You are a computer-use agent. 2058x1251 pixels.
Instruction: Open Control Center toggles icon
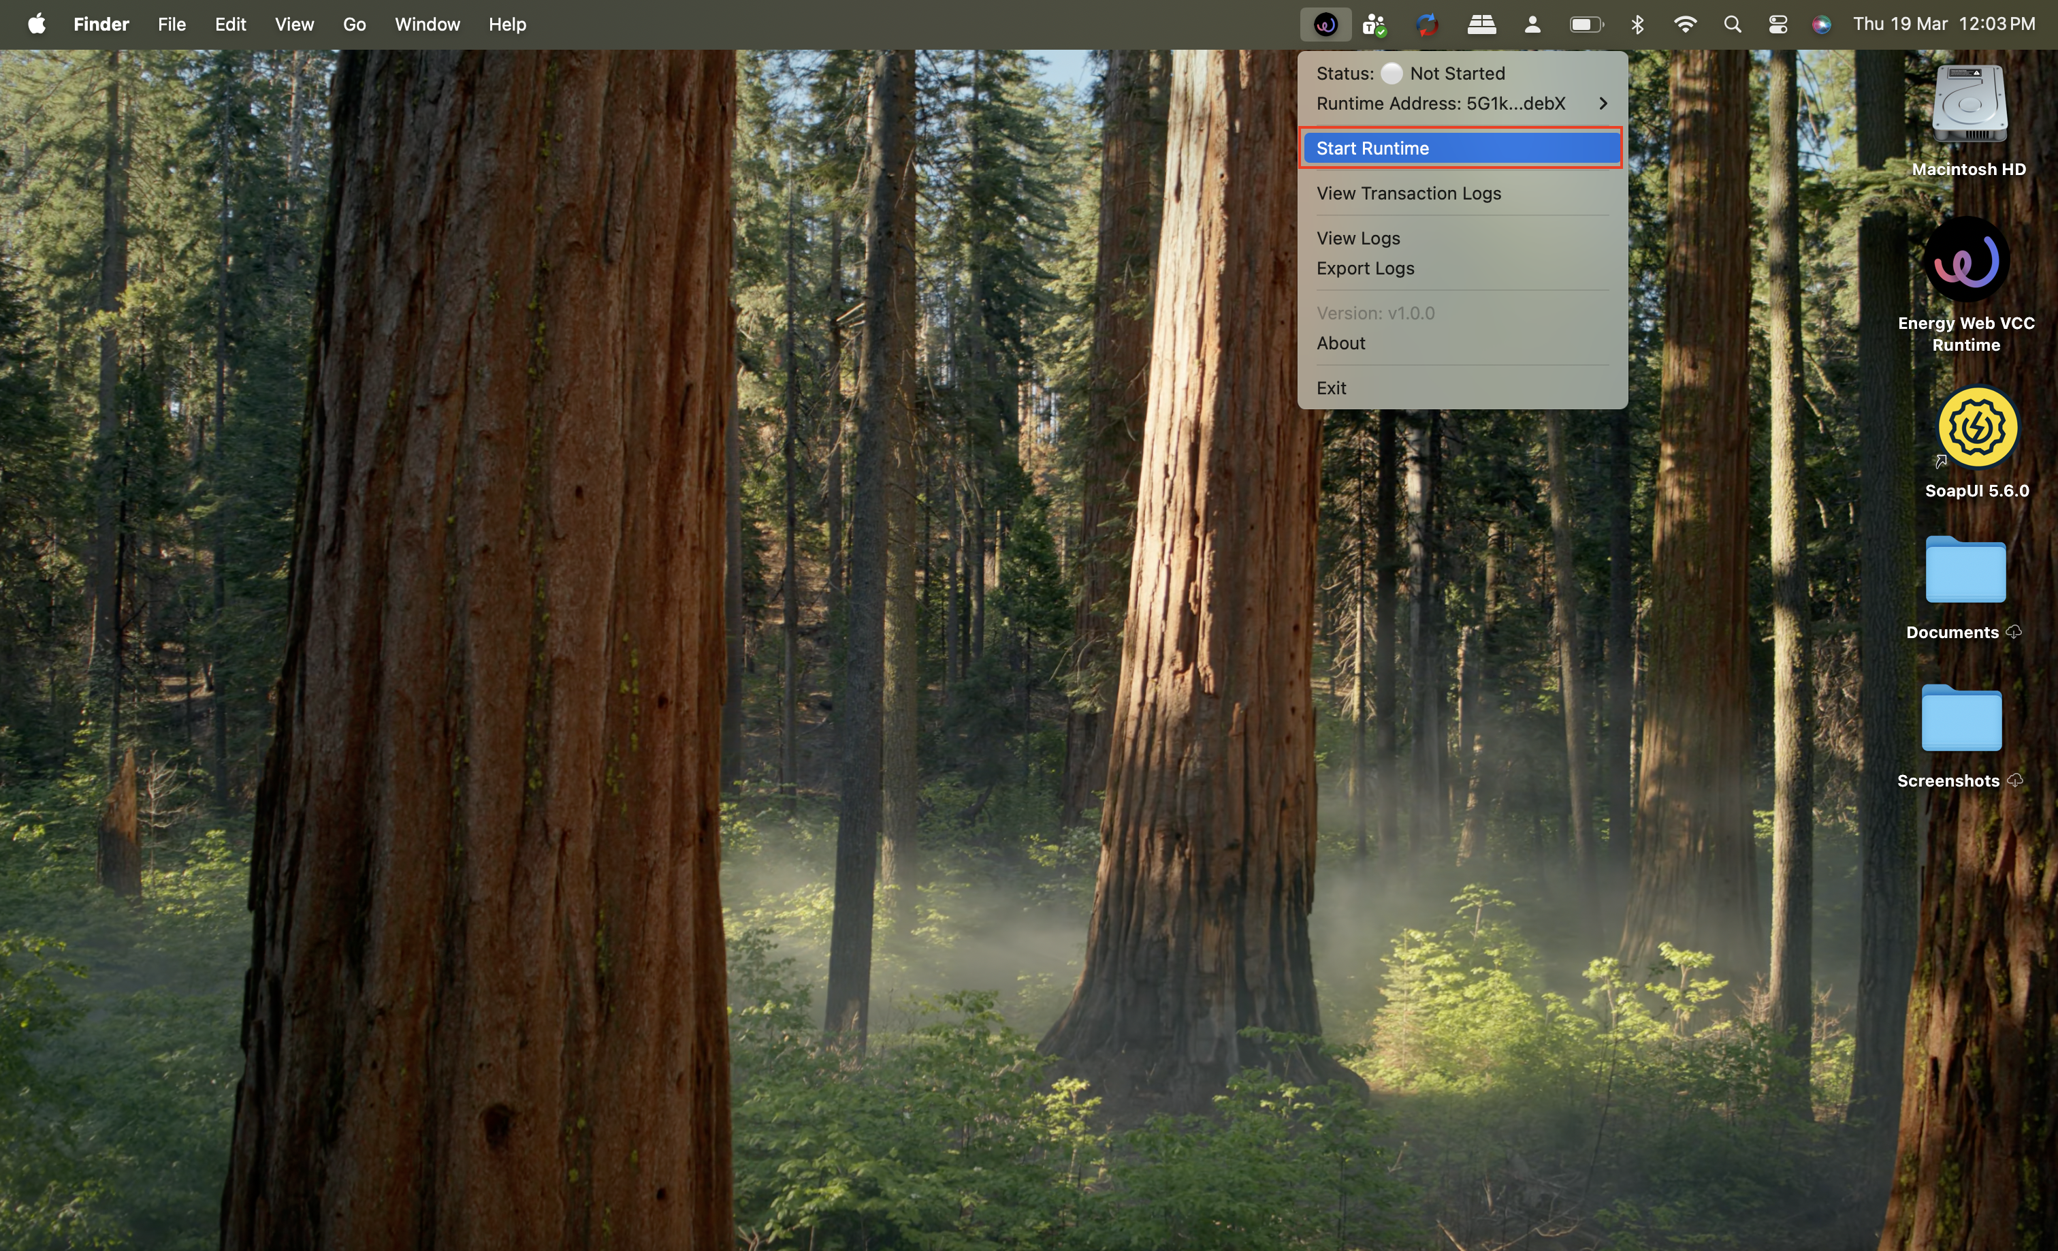click(x=1778, y=25)
